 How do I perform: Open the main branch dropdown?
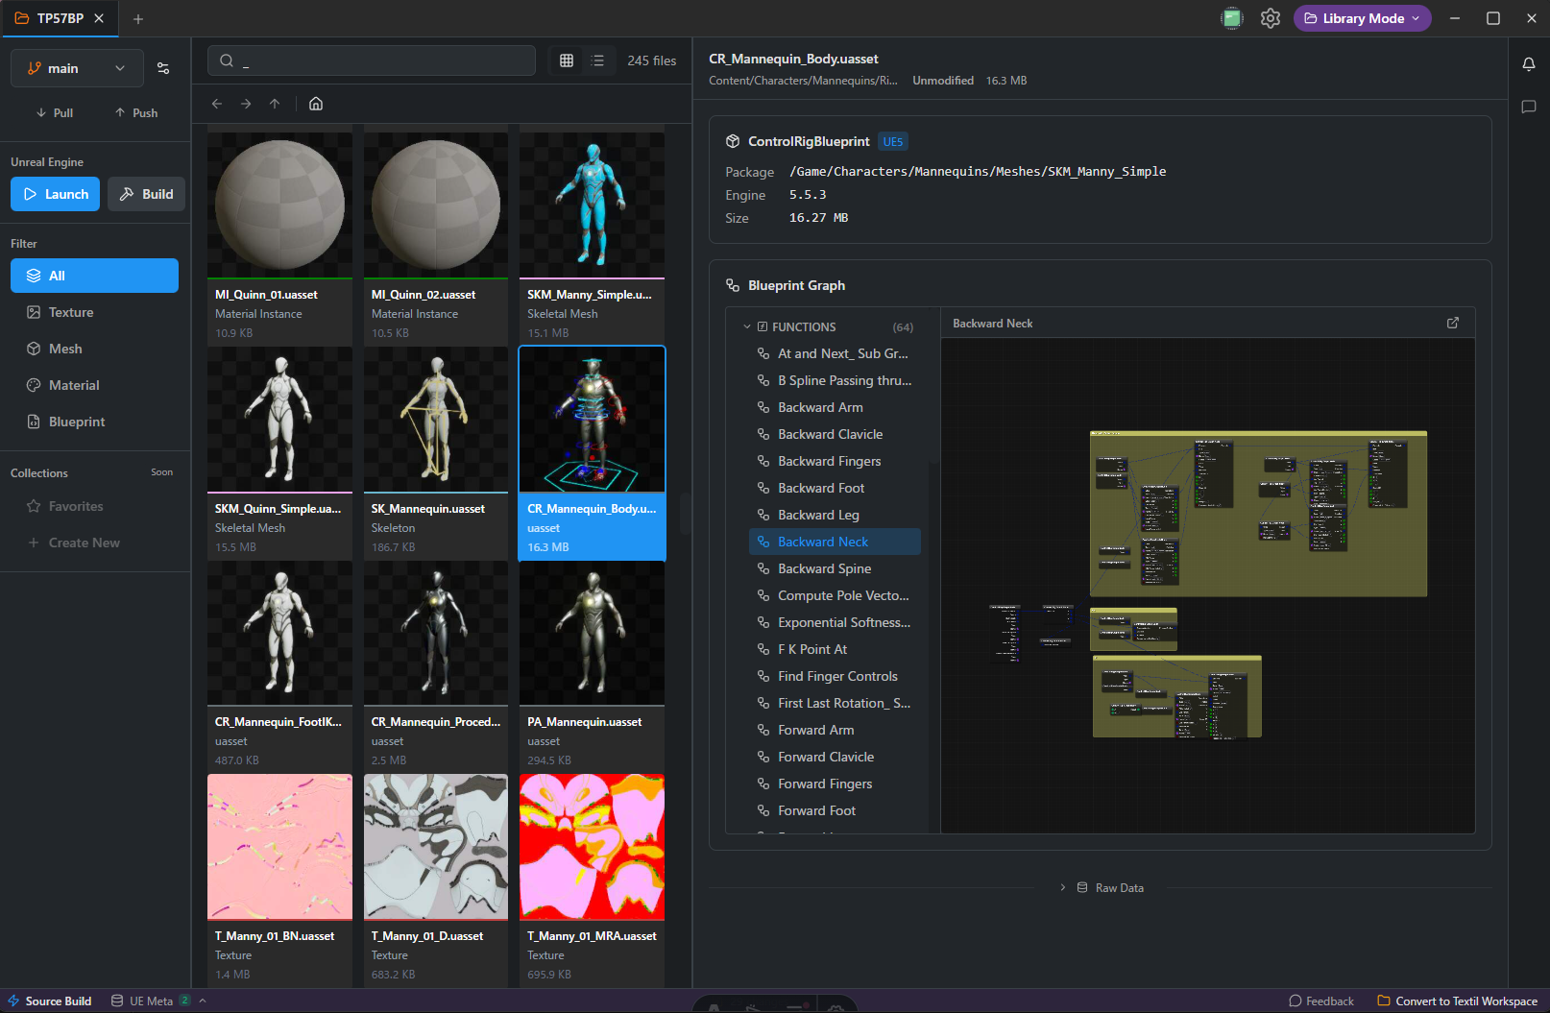(77, 68)
